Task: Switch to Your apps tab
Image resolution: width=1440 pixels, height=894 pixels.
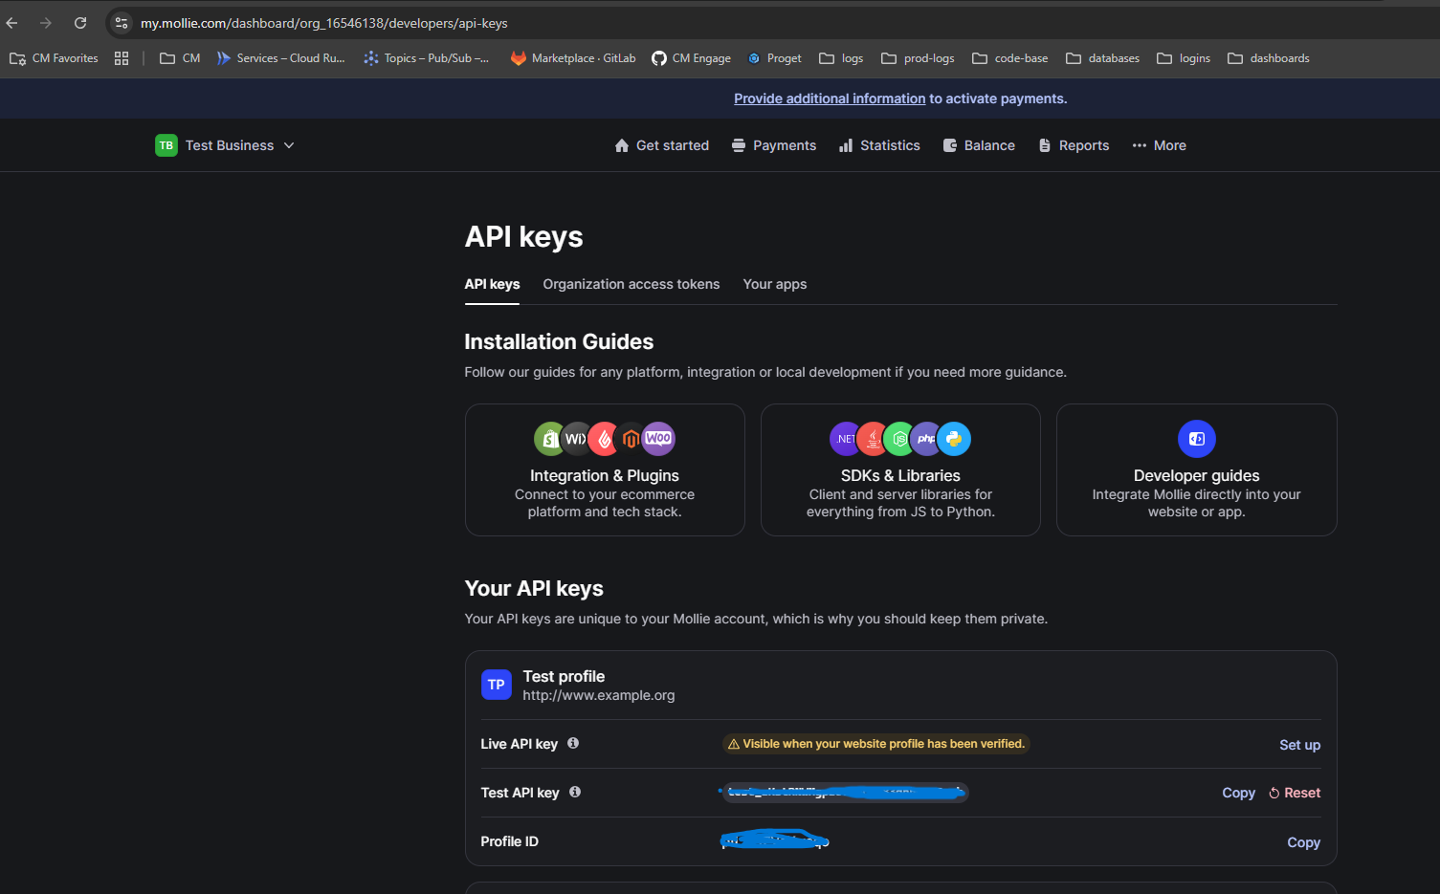Action: pyautogui.click(x=775, y=284)
